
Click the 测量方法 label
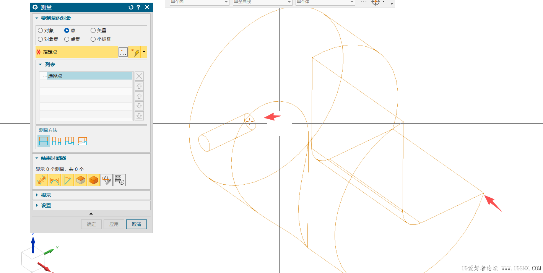pos(48,130)
